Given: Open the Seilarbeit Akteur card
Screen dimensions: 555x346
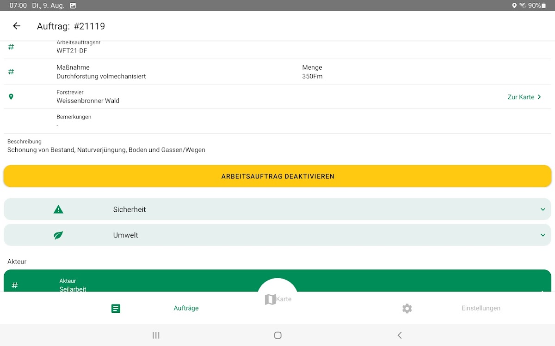Looking at the screenshot, I should coord(139,284).
